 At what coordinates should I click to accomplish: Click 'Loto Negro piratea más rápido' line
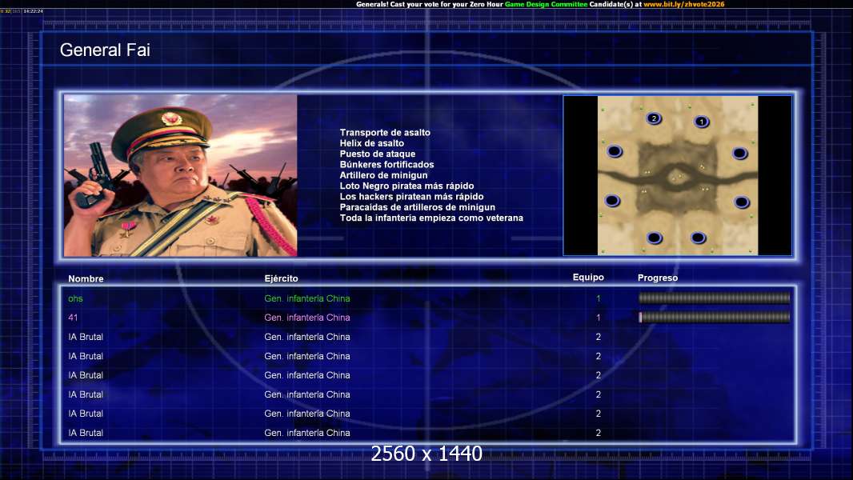(x=407, y=186)
